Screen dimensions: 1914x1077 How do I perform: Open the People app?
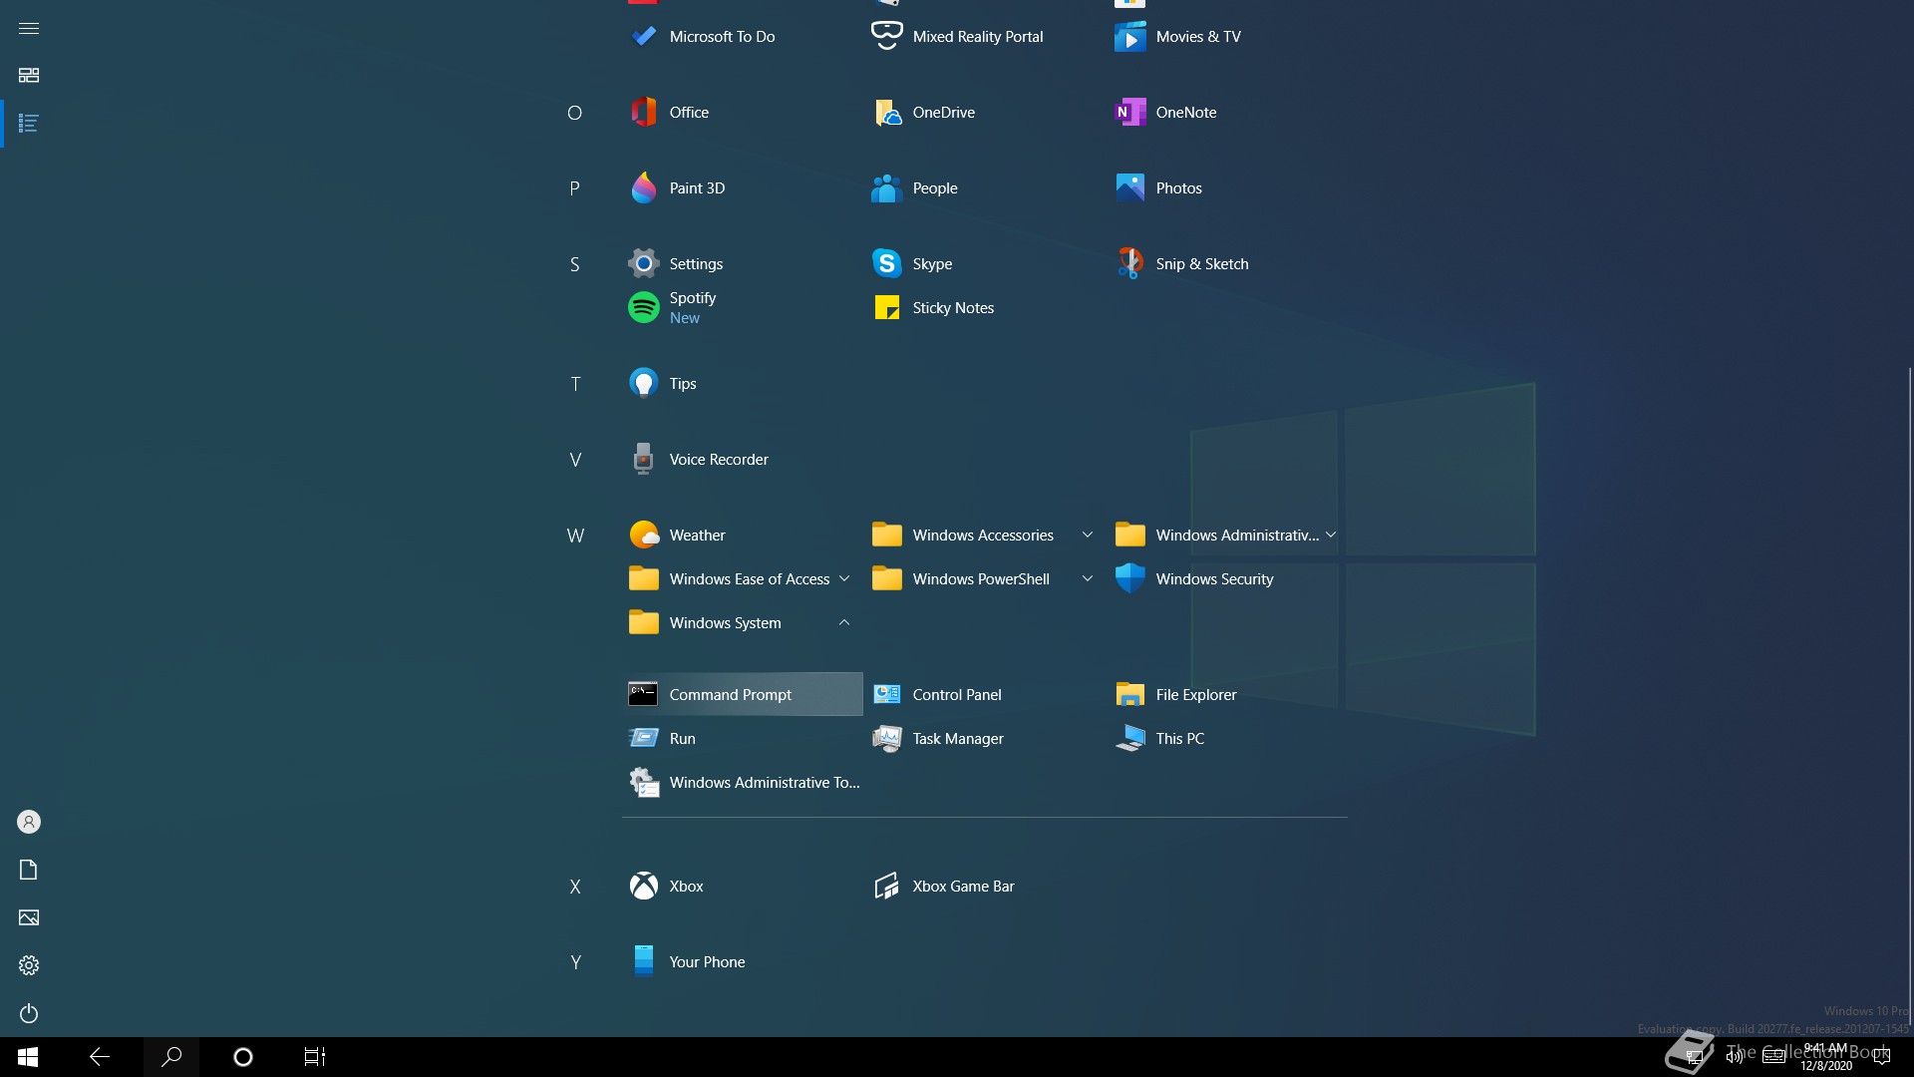[x=985, y=188]
